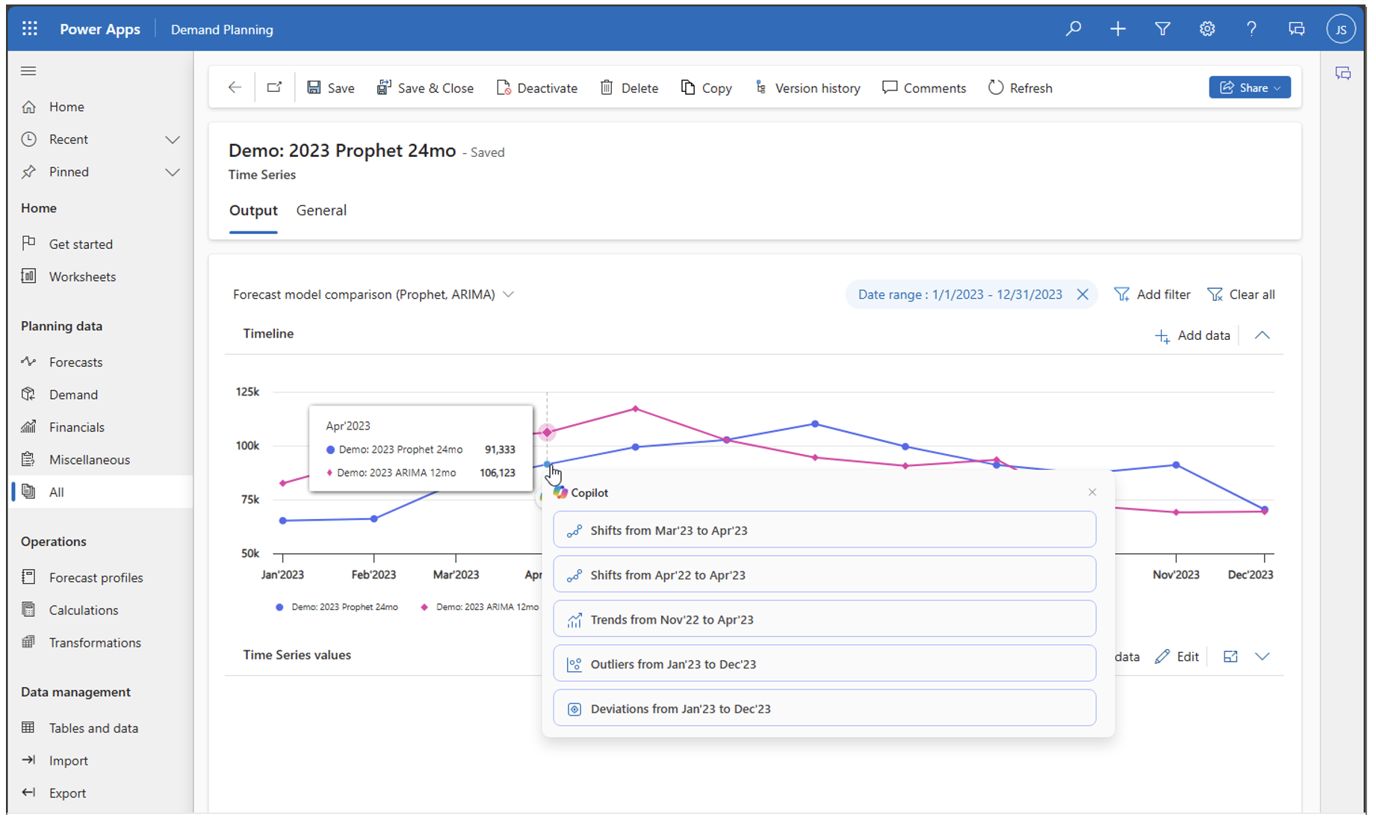Open Comments from the toolbar
The image size is (1376, 823).
[924, 87]
